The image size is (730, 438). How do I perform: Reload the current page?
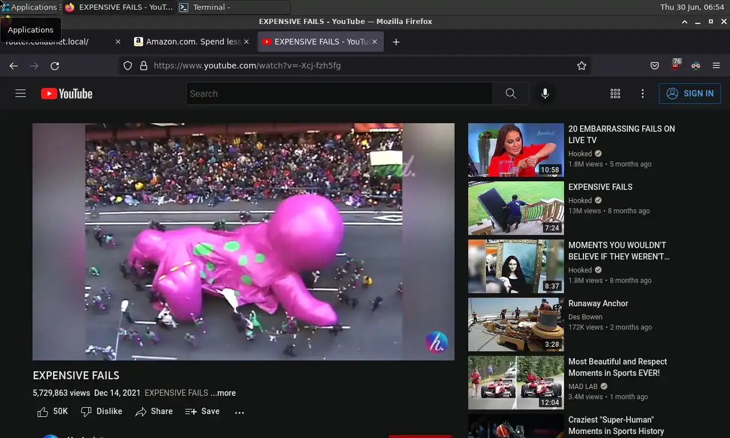(x=55, y=66)
